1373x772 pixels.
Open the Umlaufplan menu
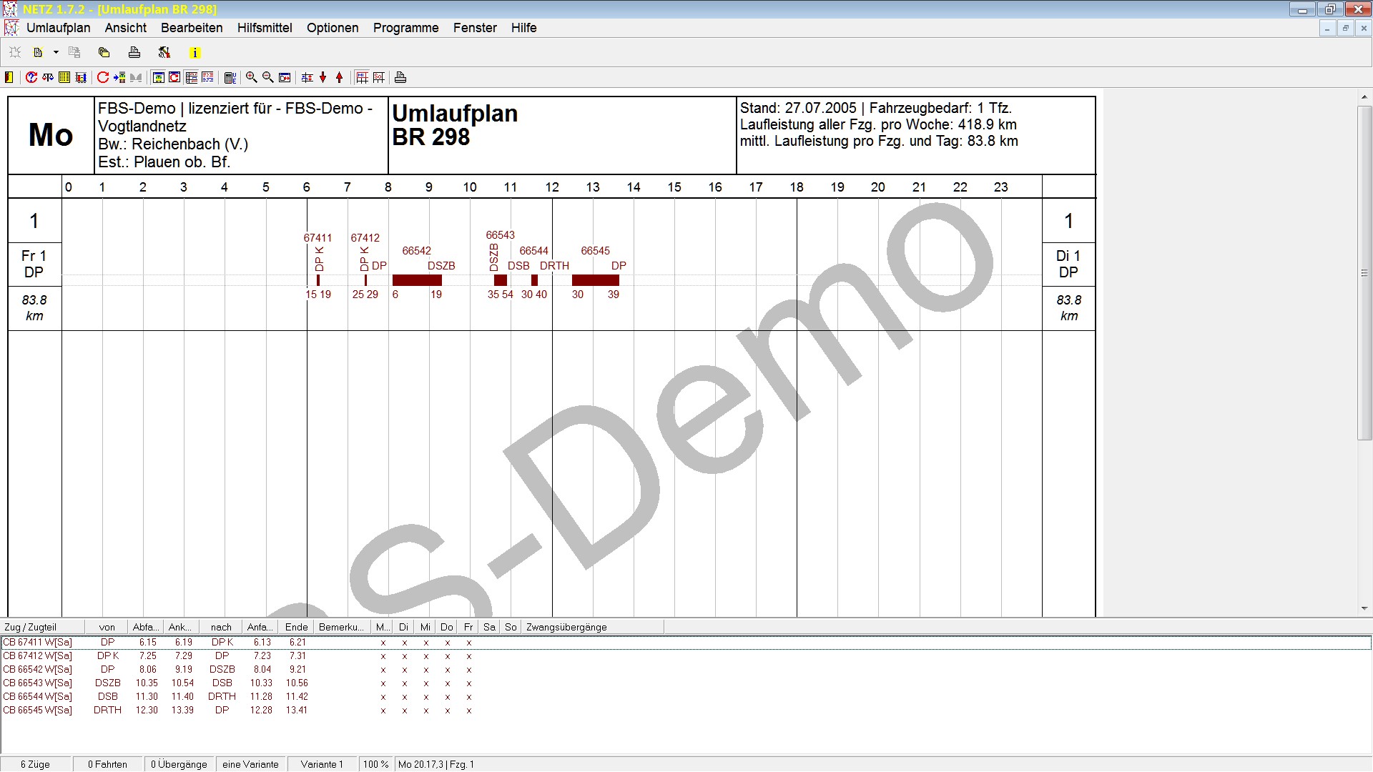pos(58,28)
